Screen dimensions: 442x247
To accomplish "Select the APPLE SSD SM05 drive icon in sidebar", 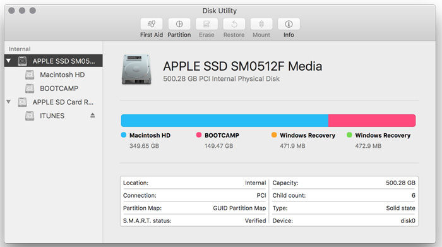I will 23,61.
